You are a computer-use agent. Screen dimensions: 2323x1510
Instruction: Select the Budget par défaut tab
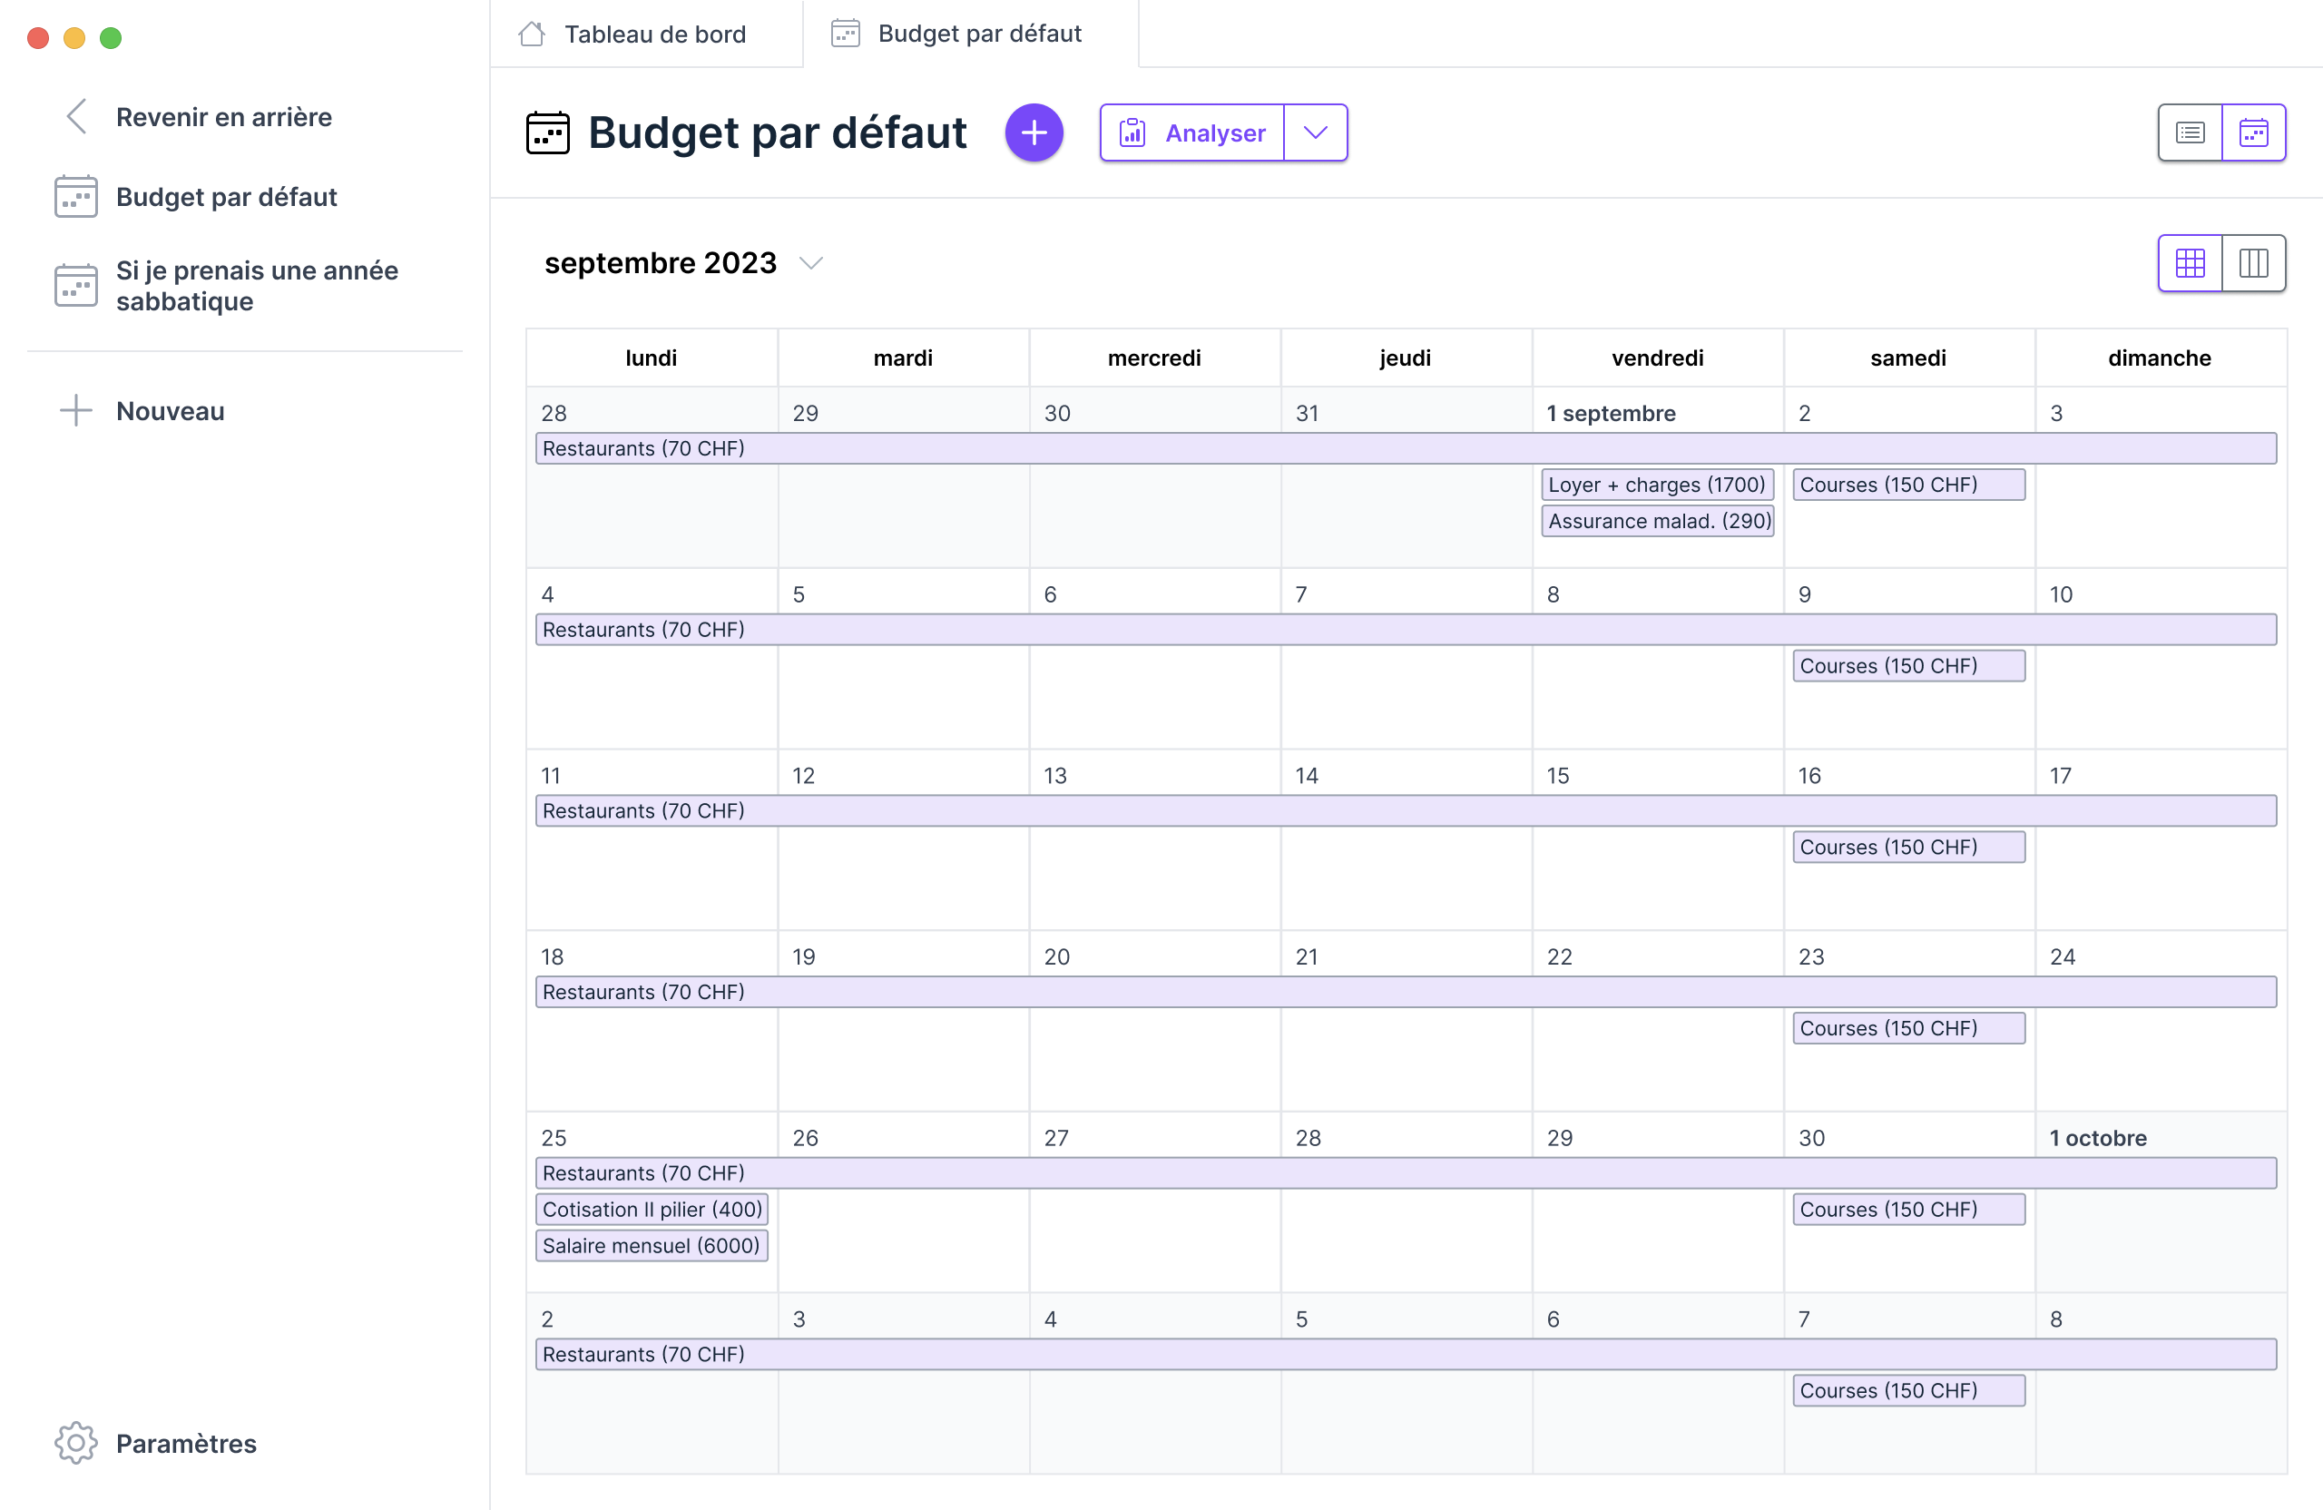click(979, 34)
